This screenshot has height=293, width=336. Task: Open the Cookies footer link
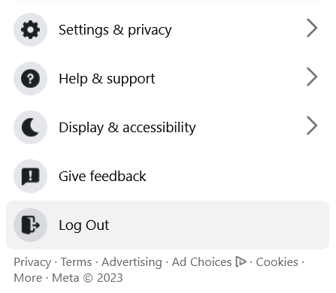[277, 262]
